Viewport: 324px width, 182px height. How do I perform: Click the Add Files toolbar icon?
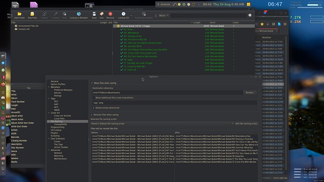32,14
